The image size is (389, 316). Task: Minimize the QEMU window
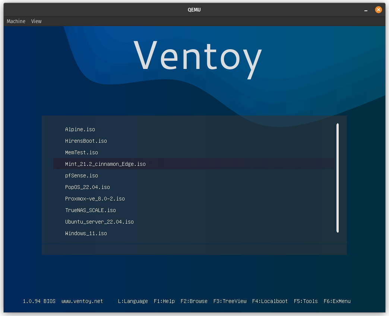coord(366,10)
